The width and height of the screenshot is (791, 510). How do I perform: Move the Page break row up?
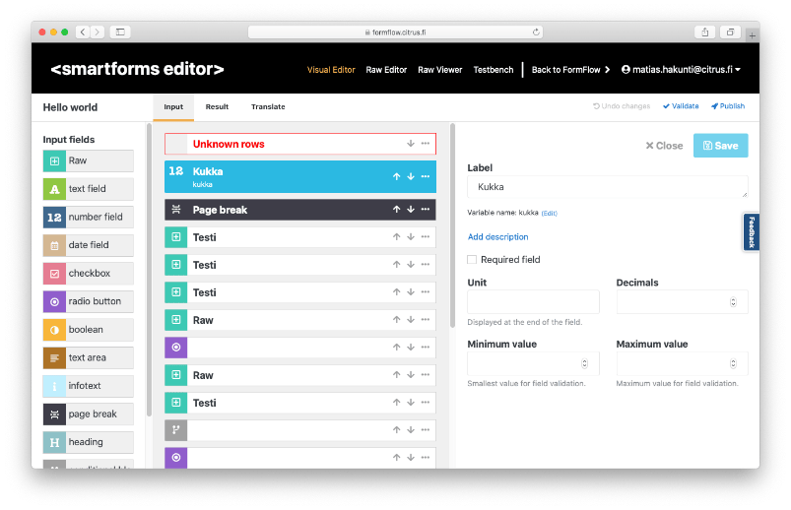click(397, 210)
